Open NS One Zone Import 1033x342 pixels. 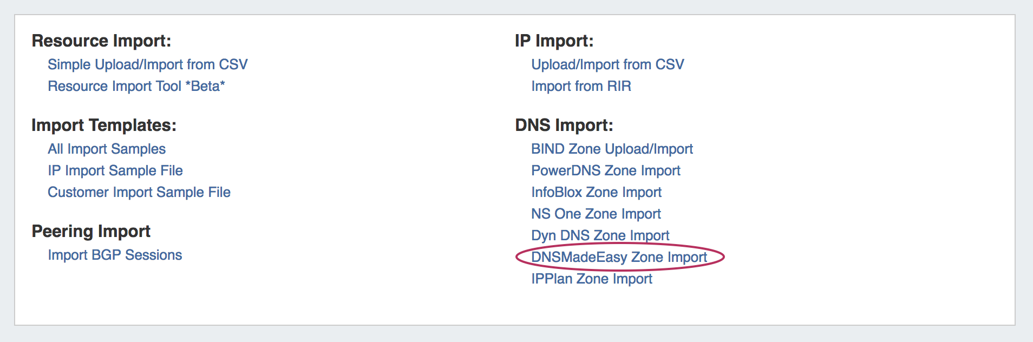click(596, 214)
